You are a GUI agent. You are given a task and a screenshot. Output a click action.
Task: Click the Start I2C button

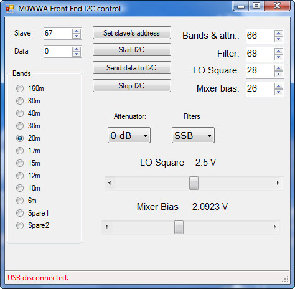point(132,50)
